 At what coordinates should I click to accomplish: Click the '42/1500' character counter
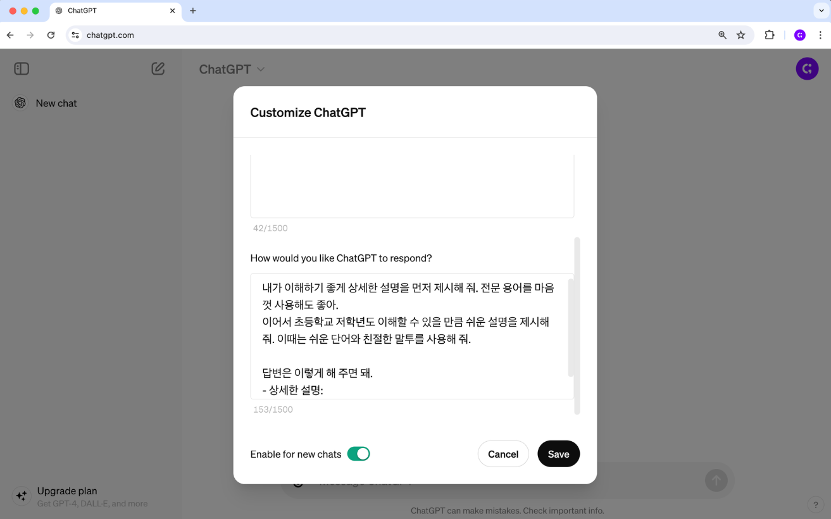(270, 228)
